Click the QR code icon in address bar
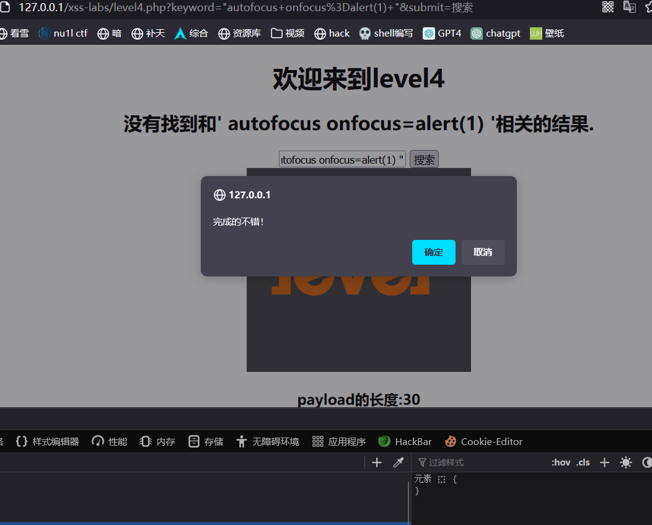The image size is (652, 525). [608, 7]
